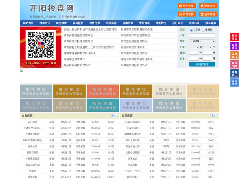The width and height of the screenshot is (239, 179).
Task: Open the 云开国际 sale listing
Action: pyautogui.click(x=33, y=122)
